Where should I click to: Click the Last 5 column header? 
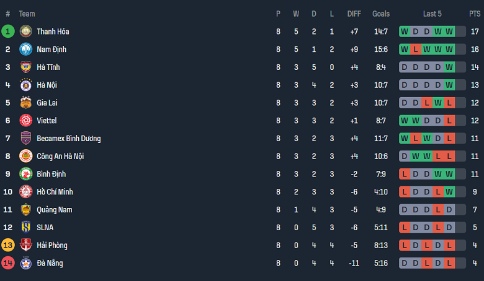tap(432, 14)
